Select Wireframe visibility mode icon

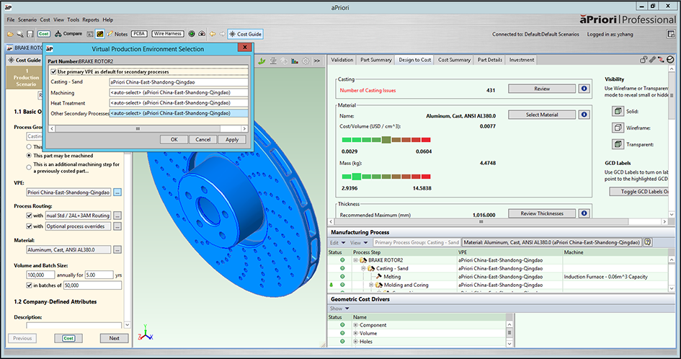click(618, 128)
